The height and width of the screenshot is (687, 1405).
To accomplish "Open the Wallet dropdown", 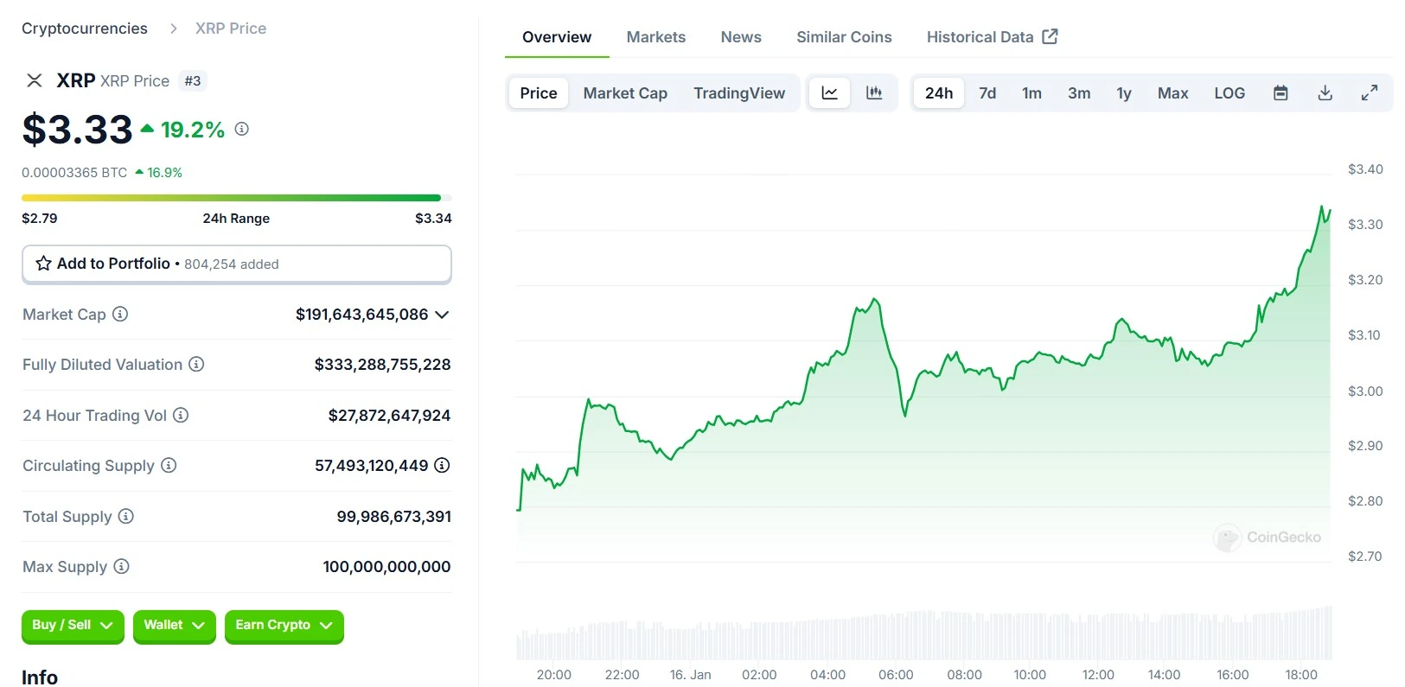I will coord(175,626).
